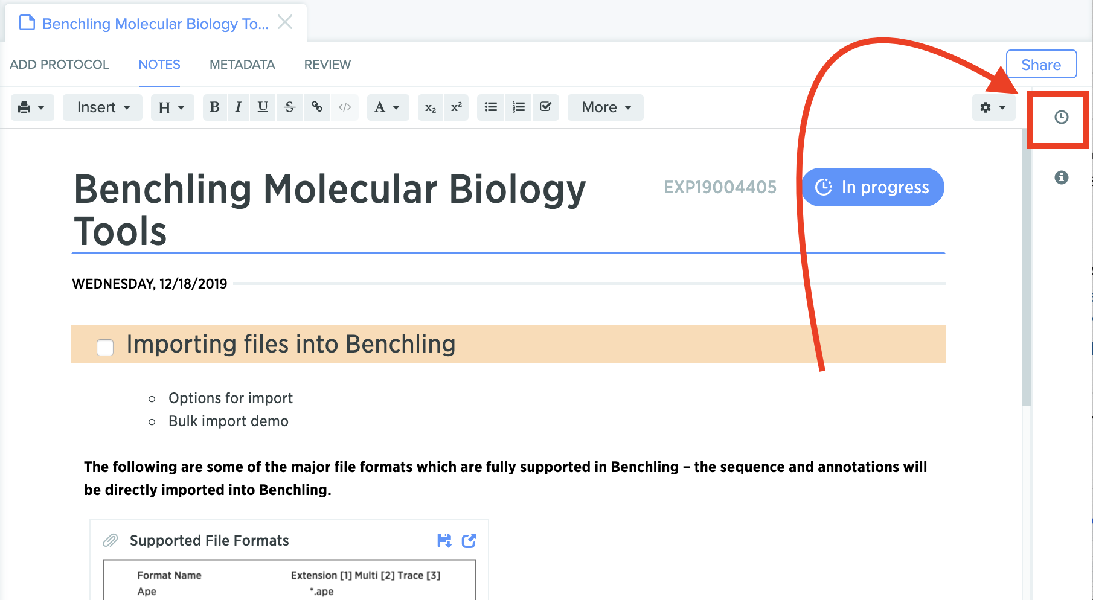This screenshot has height=600, width=1093.
Task: Open the REVIEW tab
Action: (x=327, y=65)
